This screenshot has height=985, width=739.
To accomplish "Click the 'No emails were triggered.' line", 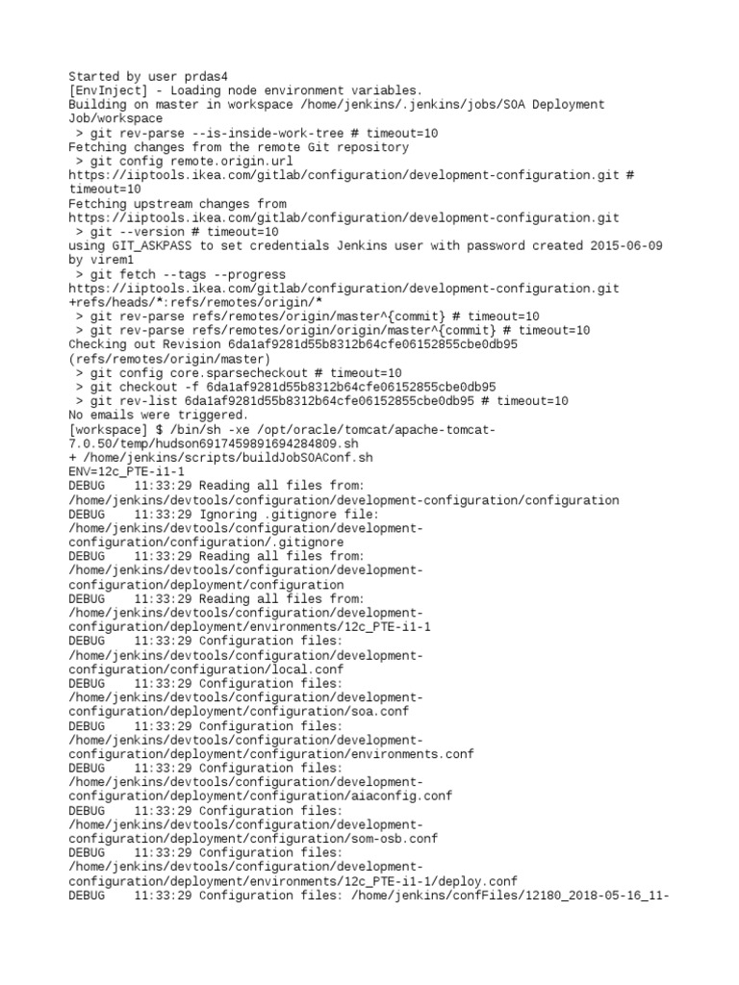I will click(159, 415).
